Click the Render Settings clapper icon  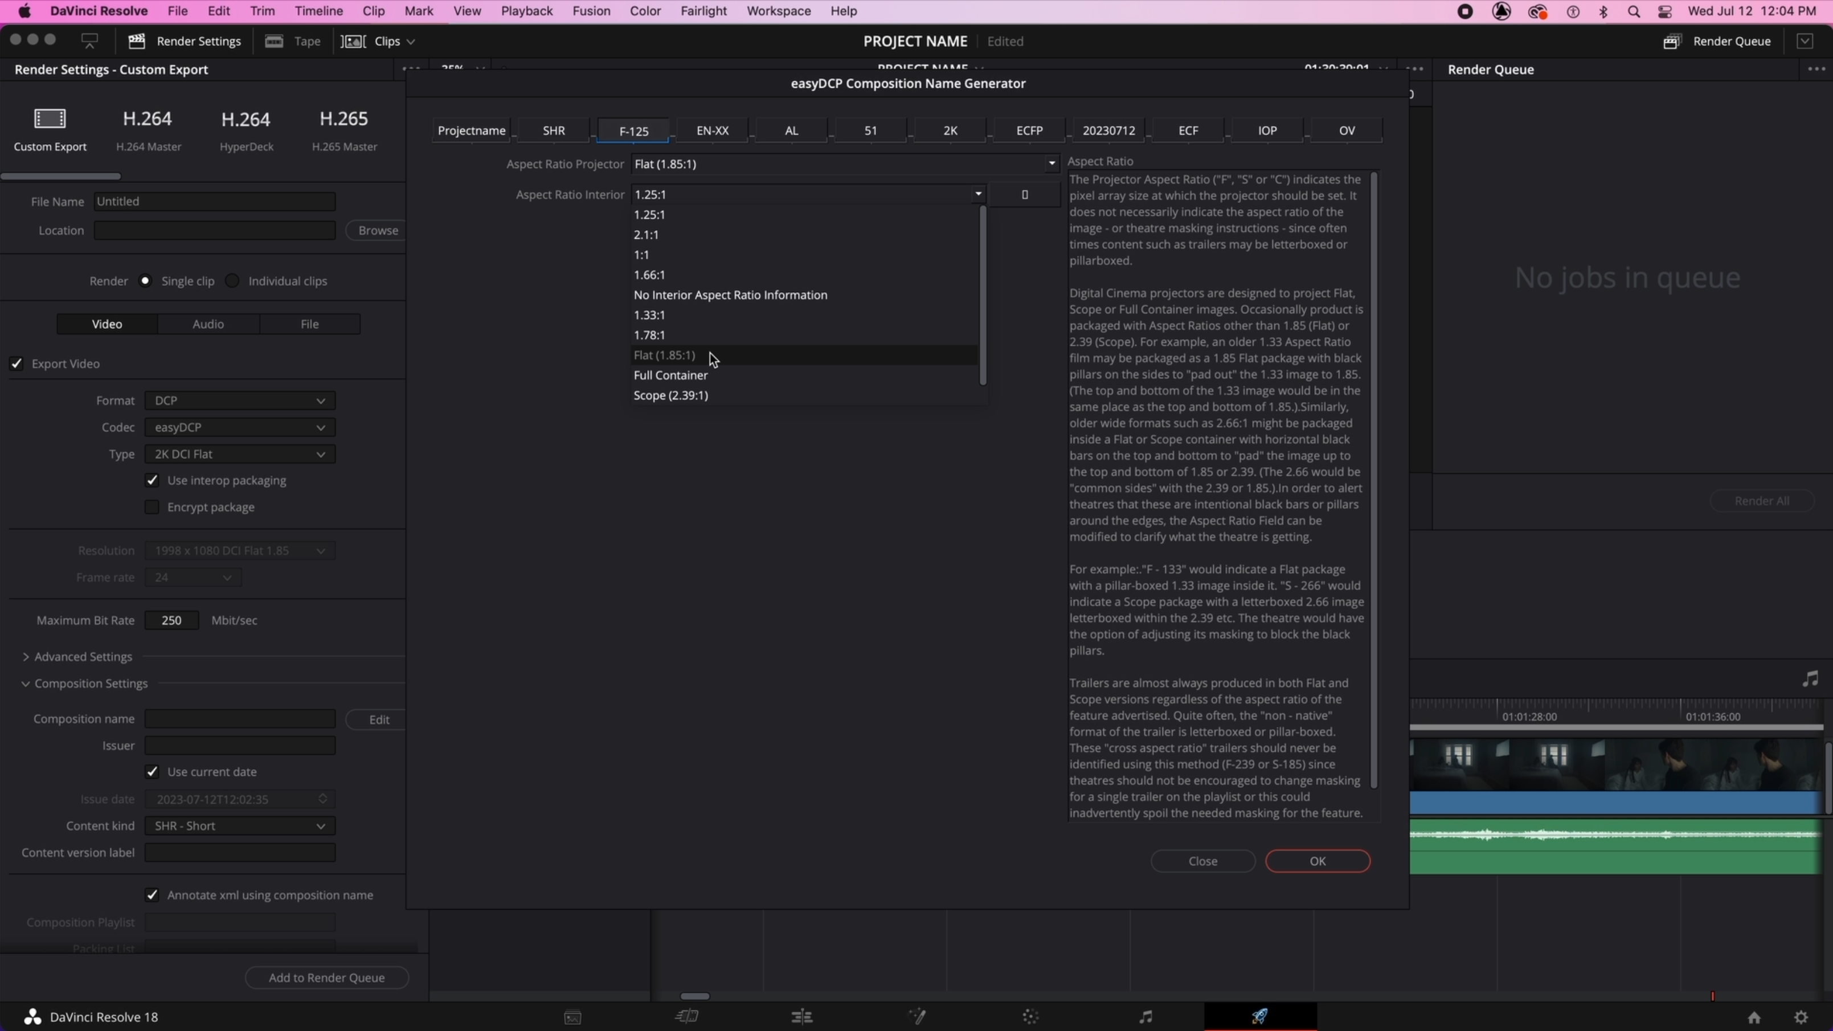[x=137, y=41]
